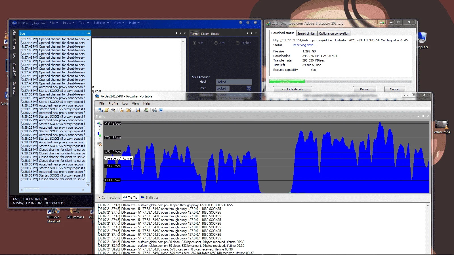
Task: Click Save Profile disk icon in Proxifier
Action: click(138, 110)
